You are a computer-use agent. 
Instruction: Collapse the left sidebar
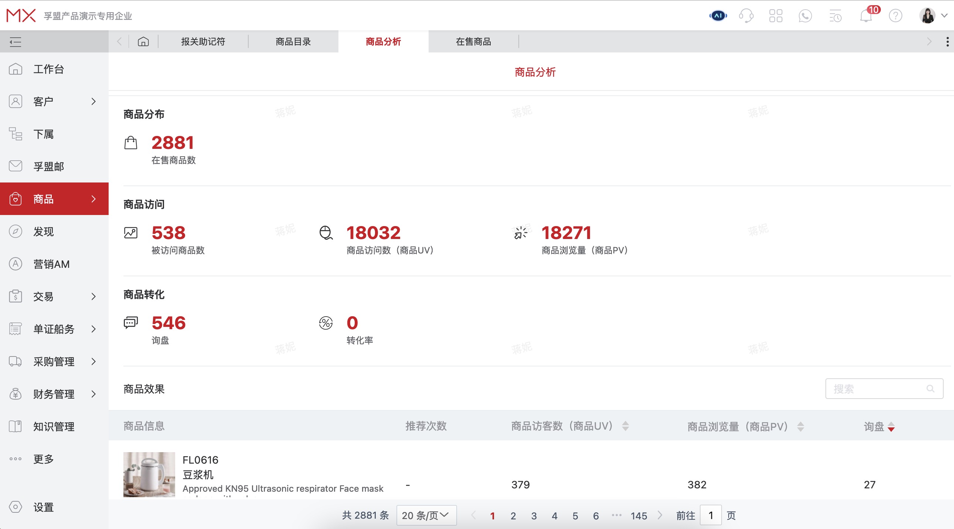(x=15, y=41)
